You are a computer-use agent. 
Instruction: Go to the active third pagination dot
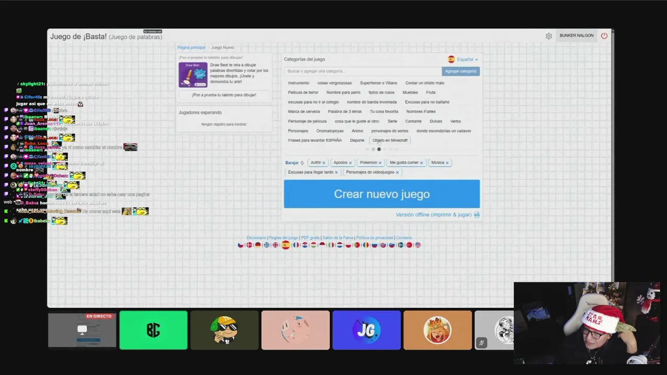click(379, 149)
